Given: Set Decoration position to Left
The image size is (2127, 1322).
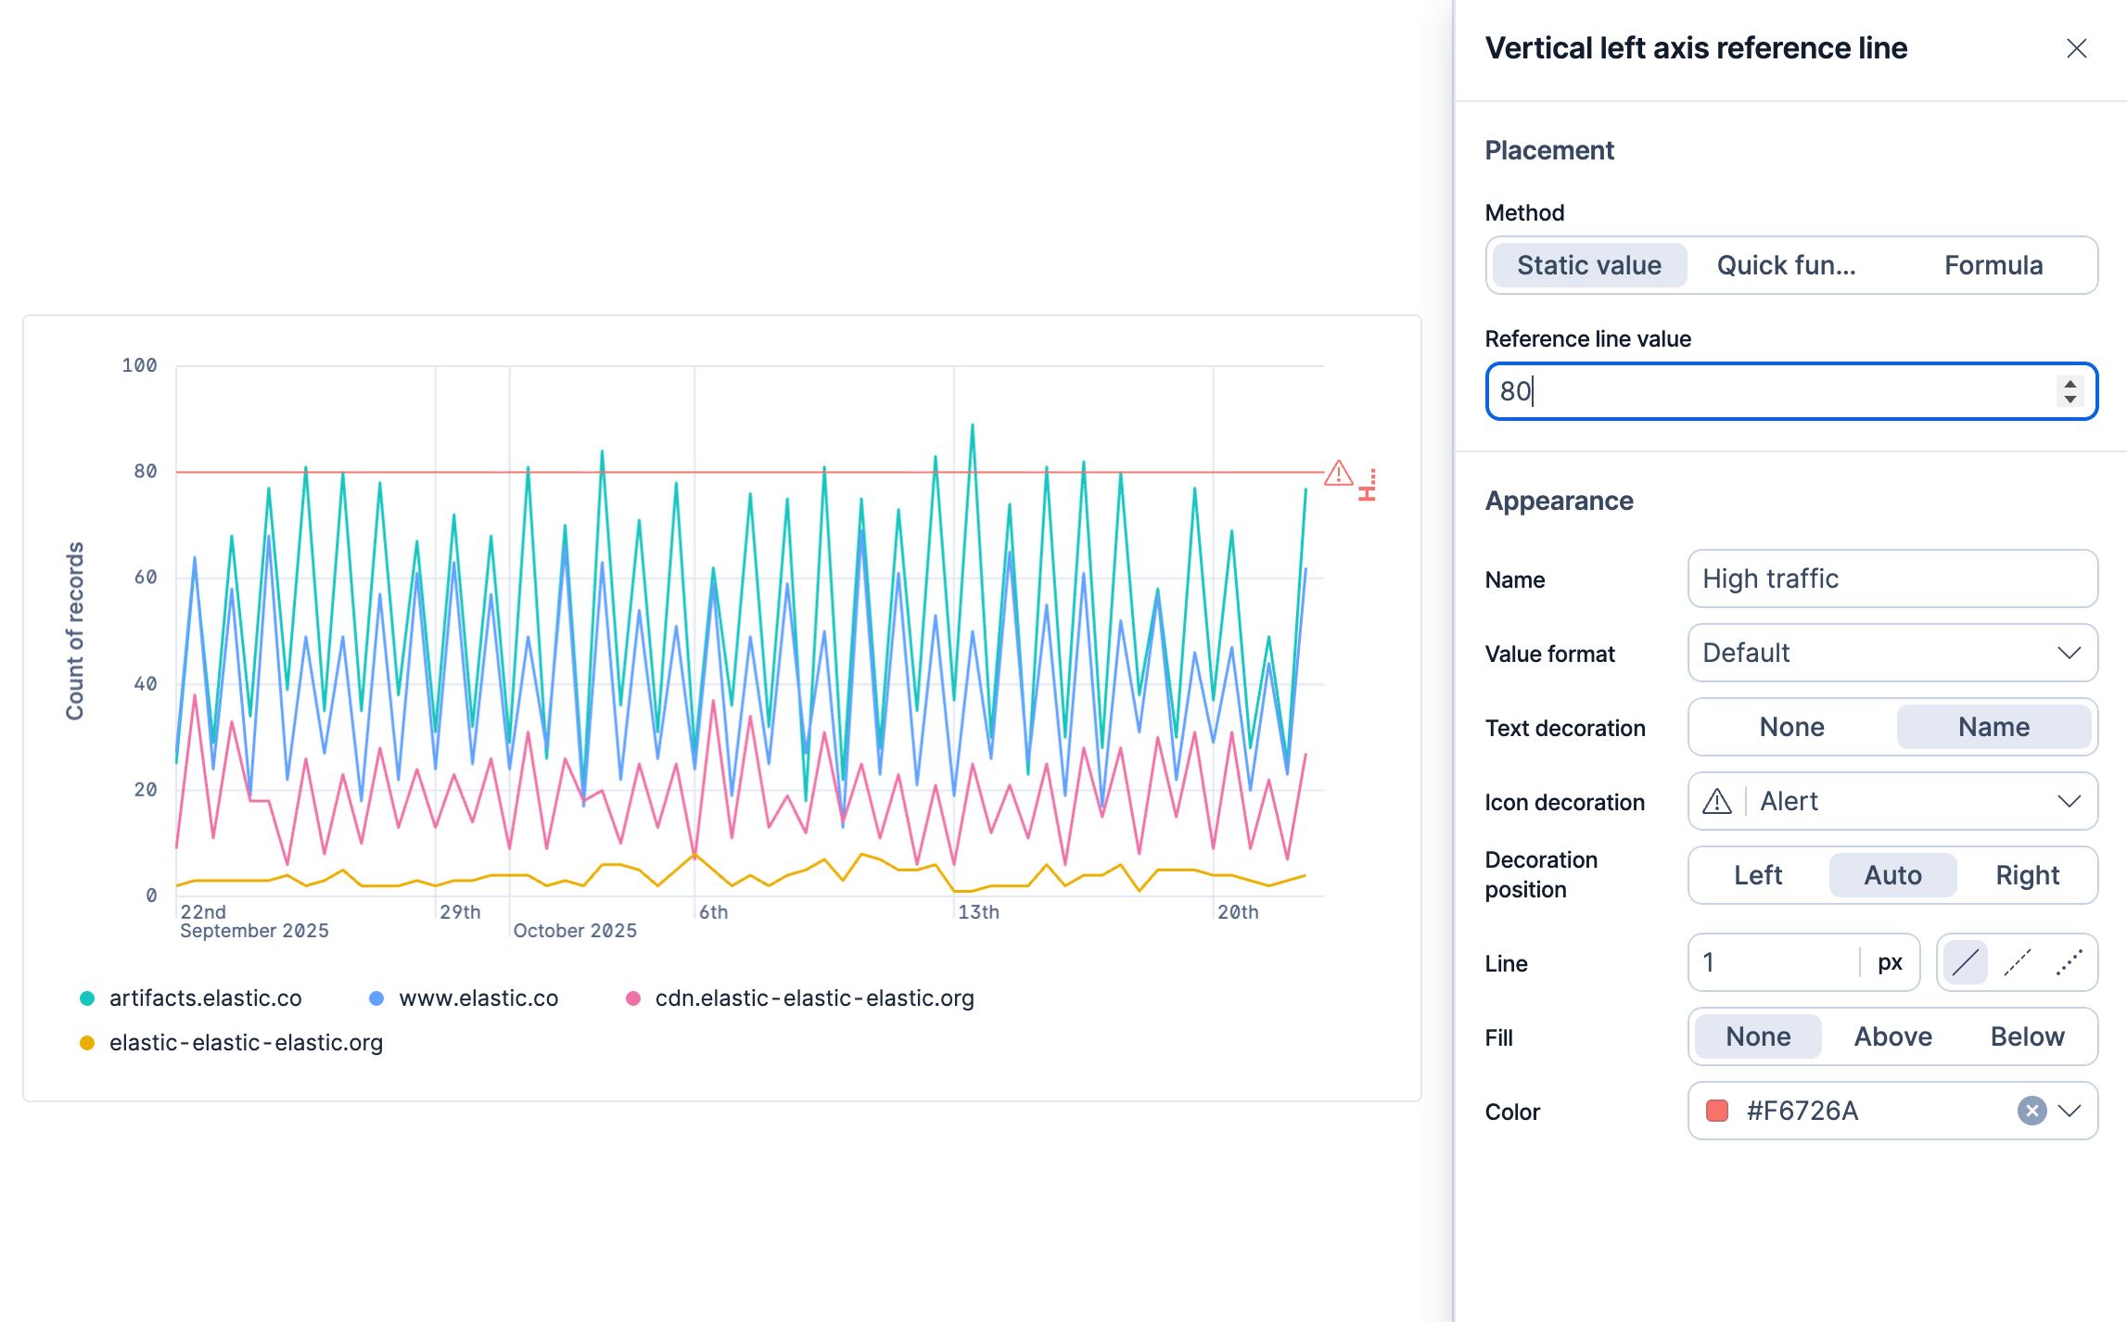Looking at the screenshot, I should [1758, 875].
